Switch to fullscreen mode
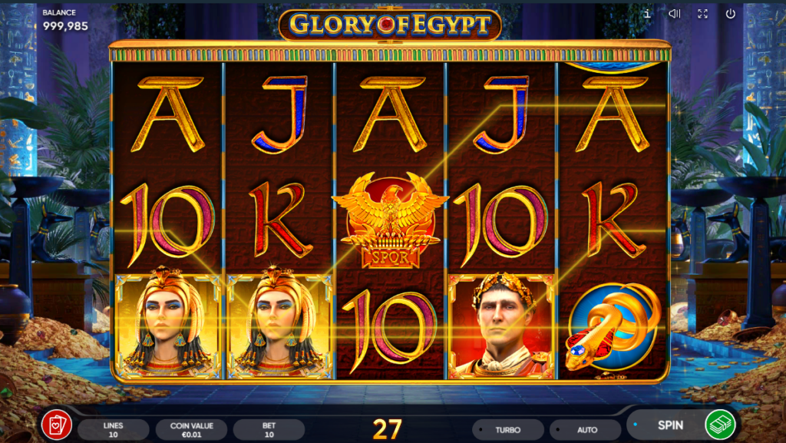The width and height of the screenshot is (786, 443). pyautogui.click(x=703, y=14)
